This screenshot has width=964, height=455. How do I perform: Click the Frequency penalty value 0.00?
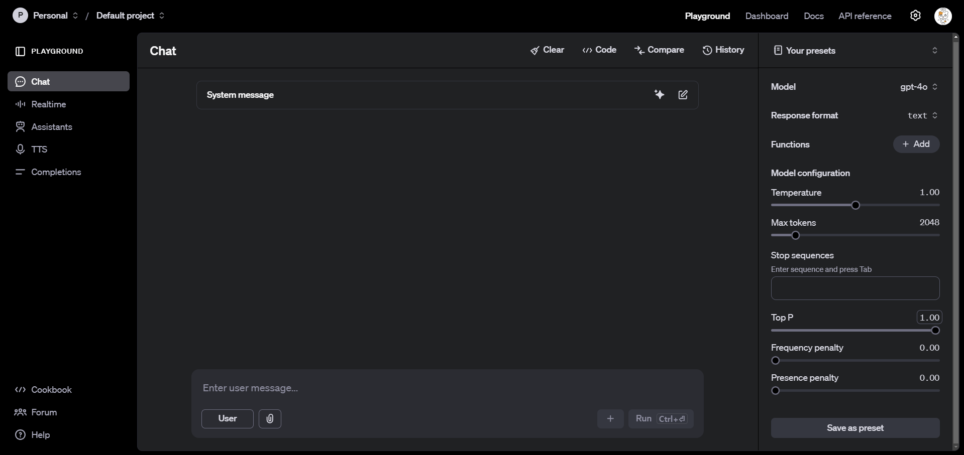(929, 348)
